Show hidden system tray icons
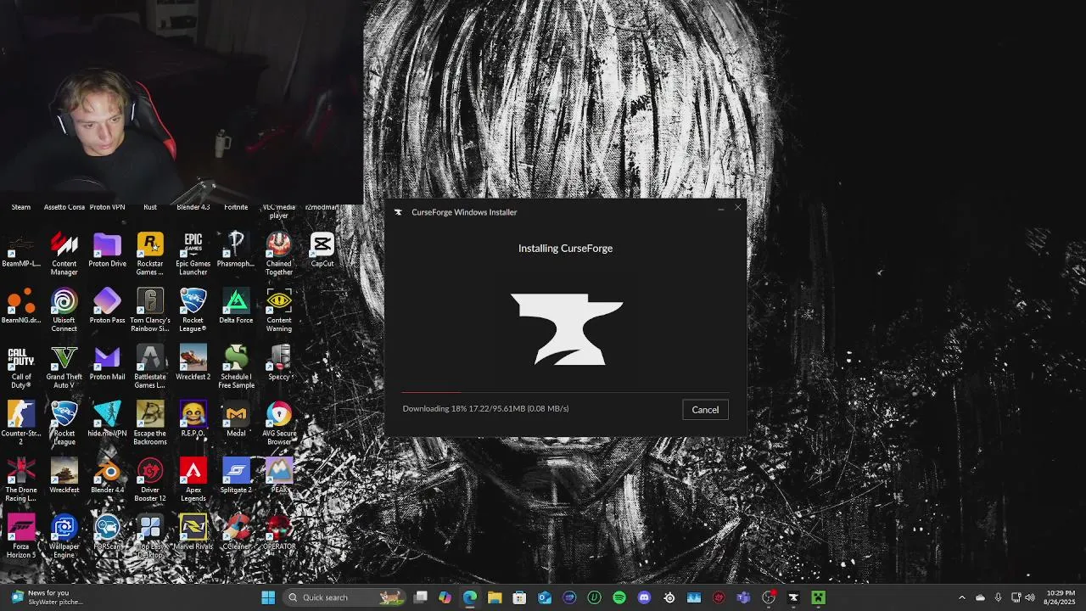This screenshot has height=611, width=1086. point(961,597)
